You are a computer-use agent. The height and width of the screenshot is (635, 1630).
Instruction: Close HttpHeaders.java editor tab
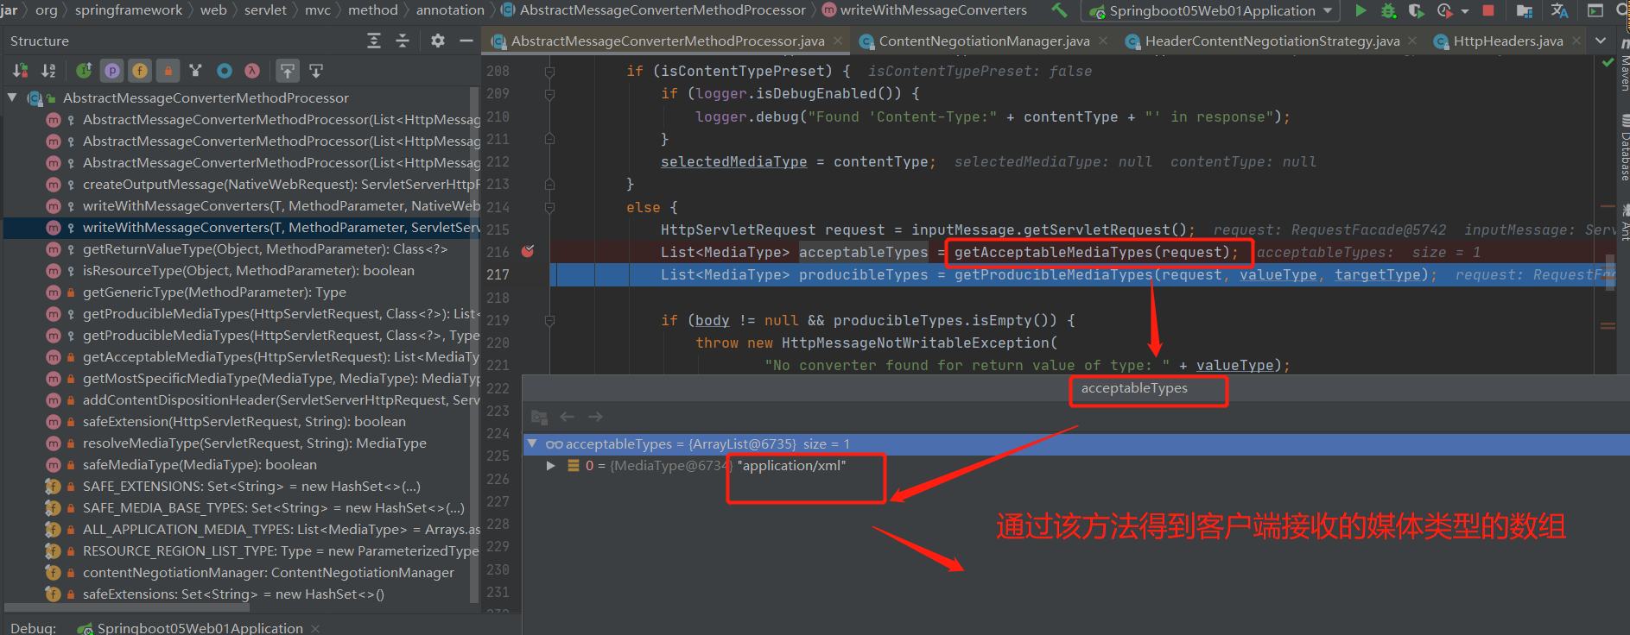pyautogui.click(x=1576, y=41)
